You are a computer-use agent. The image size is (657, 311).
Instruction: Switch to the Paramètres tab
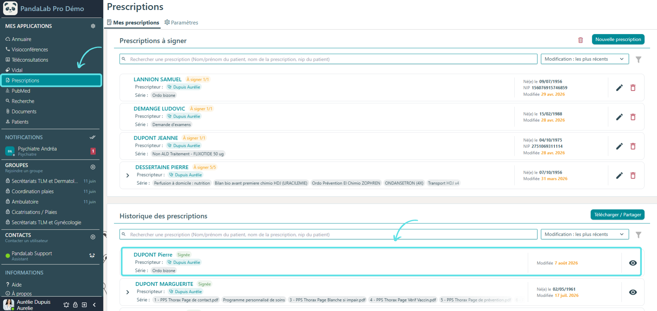181,22
